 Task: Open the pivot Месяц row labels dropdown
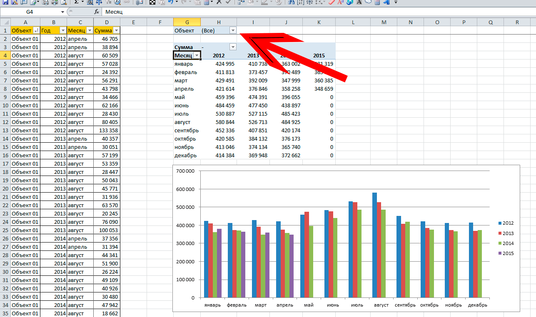click(x=197, y=55)
